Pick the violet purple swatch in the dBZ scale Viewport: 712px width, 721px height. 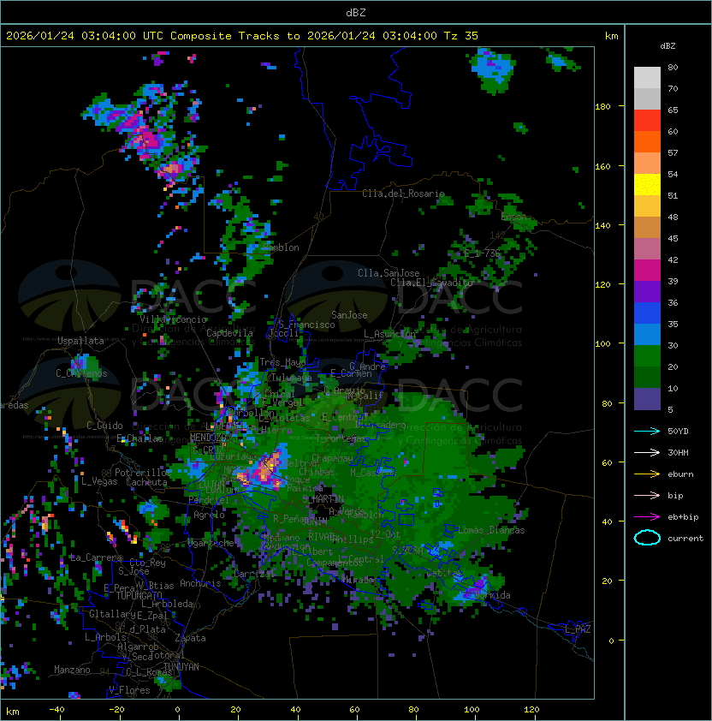coord(647,291)
